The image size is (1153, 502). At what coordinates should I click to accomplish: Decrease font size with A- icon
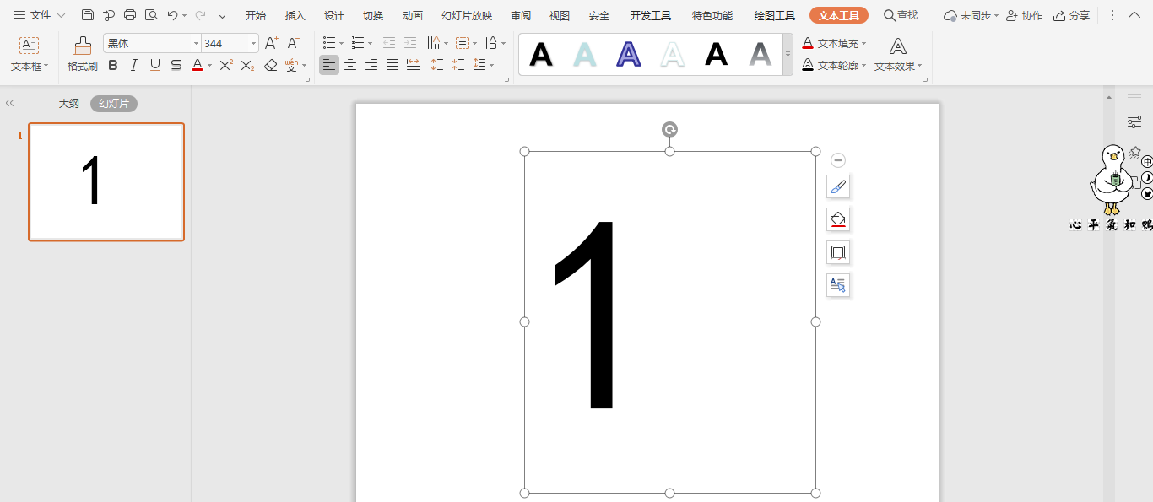tap(293, 43)
